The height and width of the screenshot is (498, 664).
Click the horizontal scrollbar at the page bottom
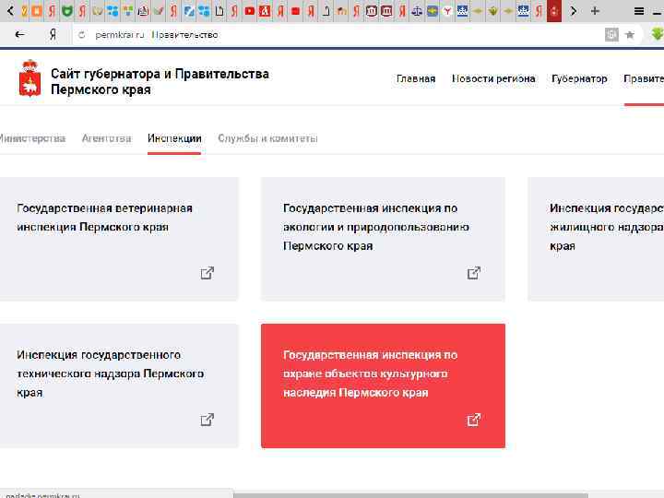click(x=410, y=495)
